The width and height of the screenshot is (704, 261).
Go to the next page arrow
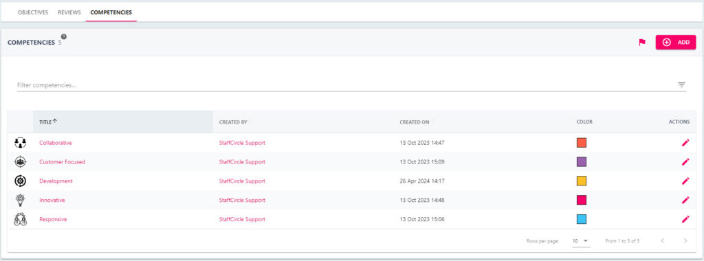(685, 241)
